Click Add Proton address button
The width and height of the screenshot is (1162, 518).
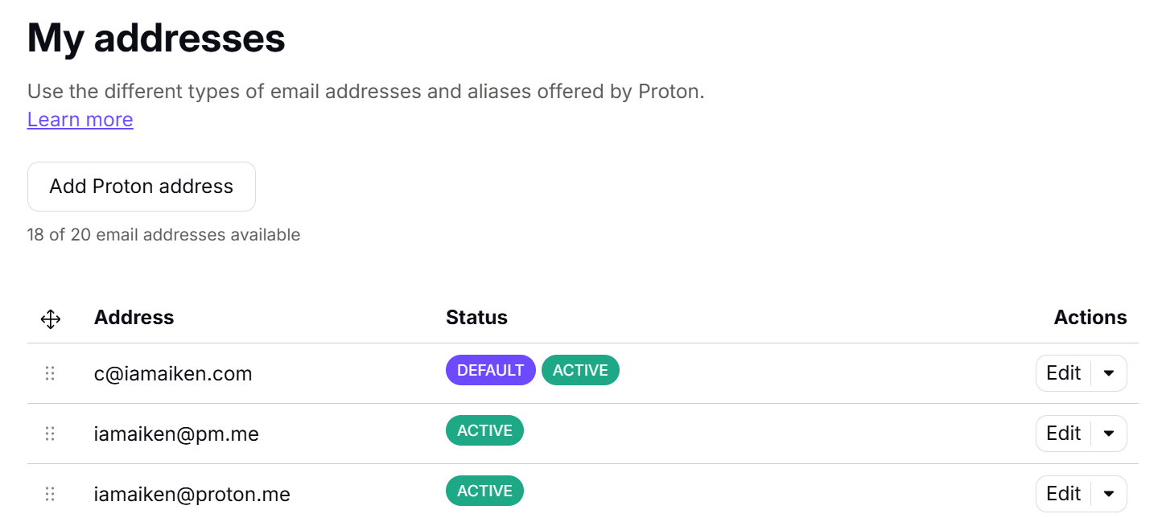coord(142,187)
